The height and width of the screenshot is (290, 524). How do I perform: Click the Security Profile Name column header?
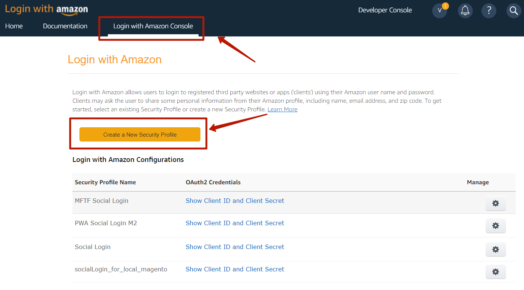[x=105, y=182]
